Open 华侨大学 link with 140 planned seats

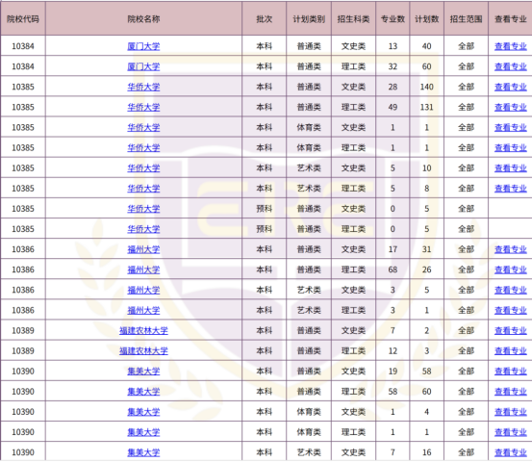(143, 87)
